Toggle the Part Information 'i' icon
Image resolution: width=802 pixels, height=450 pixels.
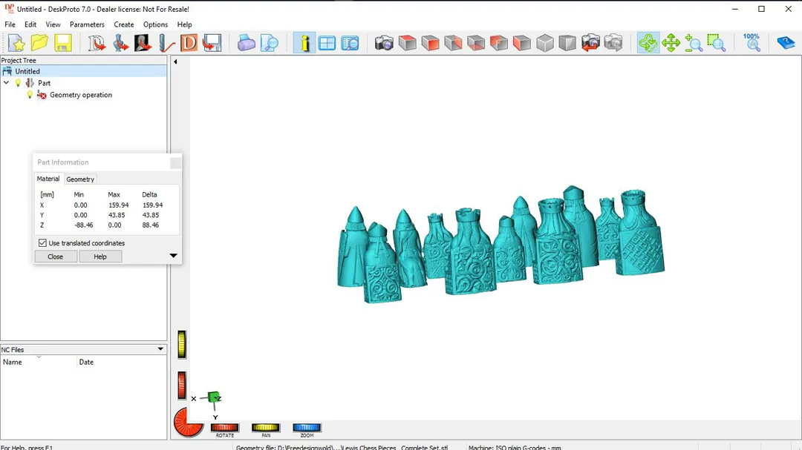[304, 43]
